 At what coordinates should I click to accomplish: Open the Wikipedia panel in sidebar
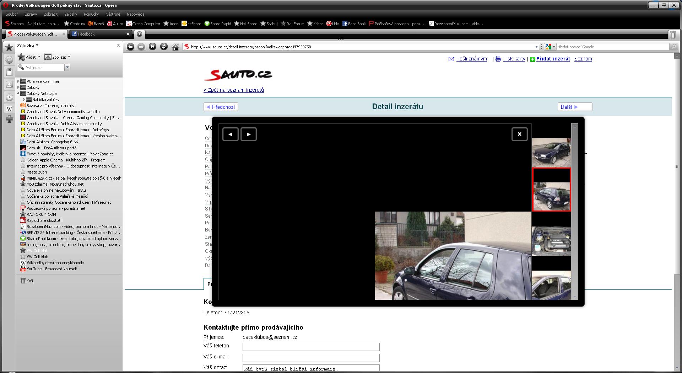pos(9,109)
